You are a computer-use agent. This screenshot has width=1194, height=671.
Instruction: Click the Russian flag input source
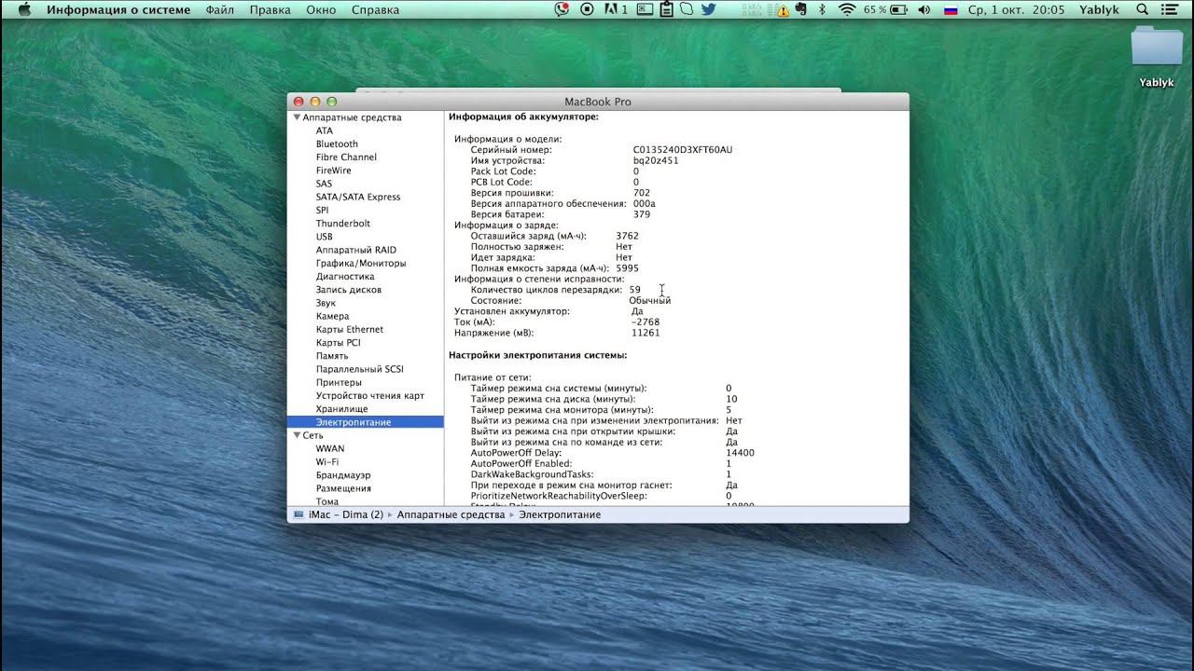click(x=951, y=10)
